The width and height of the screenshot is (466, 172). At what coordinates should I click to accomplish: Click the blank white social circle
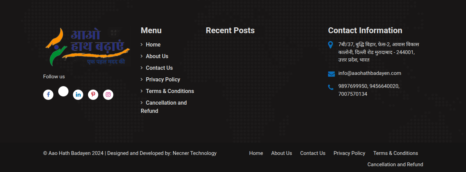pyautogui.click(x=63, y=91)
